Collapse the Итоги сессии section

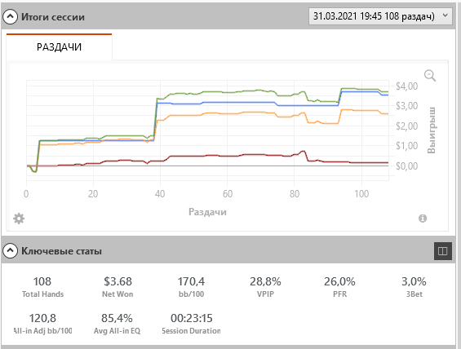[x=10, y=17]
